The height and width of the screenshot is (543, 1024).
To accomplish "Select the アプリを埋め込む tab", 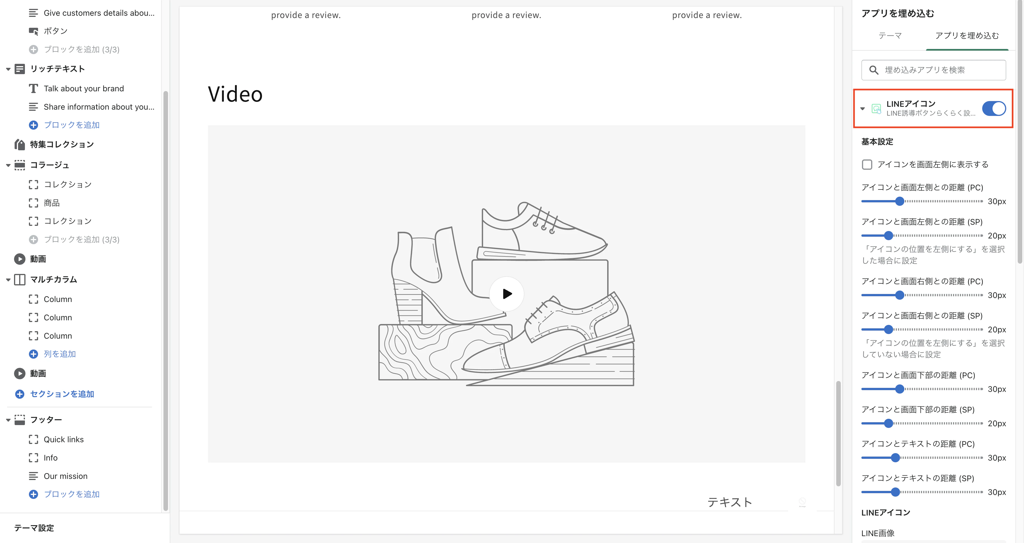I will 967,36.
